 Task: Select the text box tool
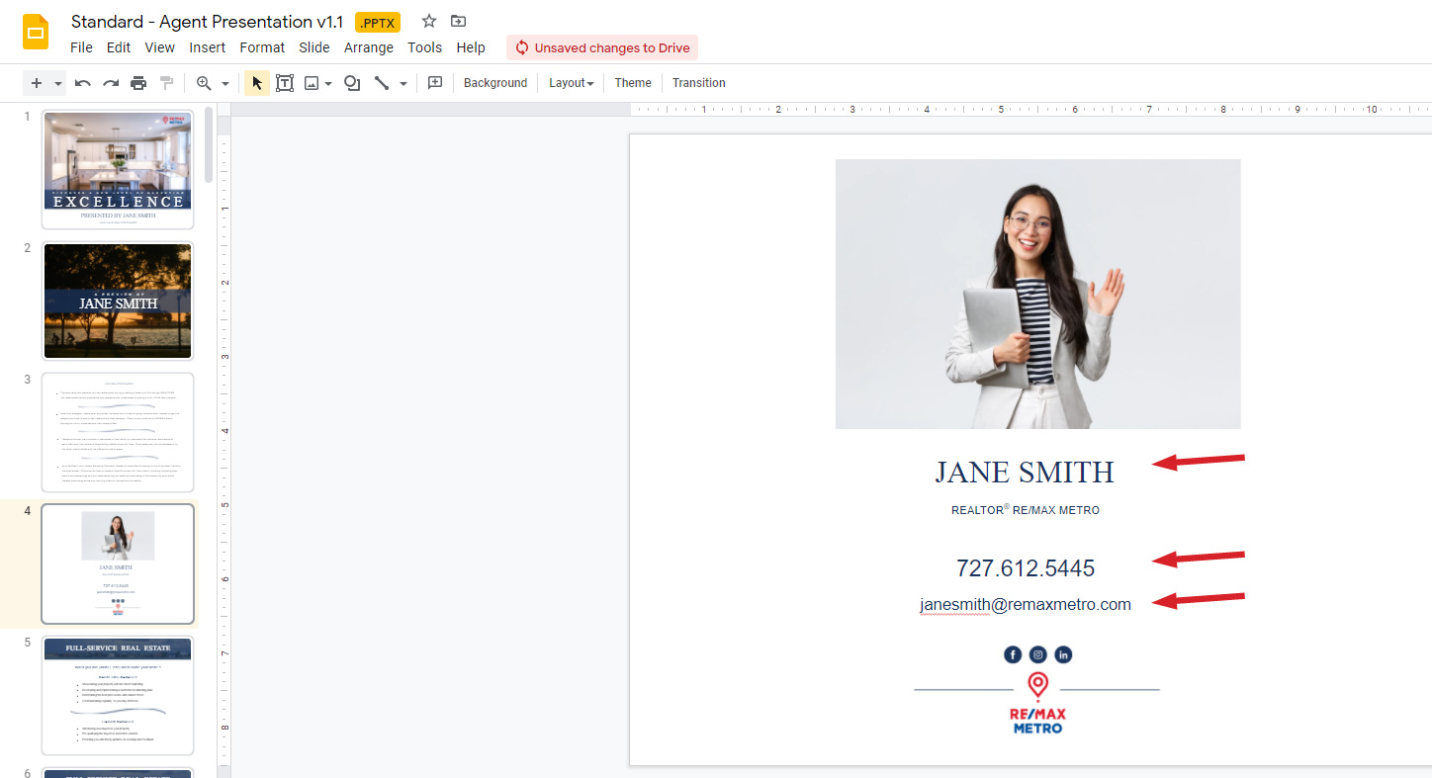tap(285, 83)
